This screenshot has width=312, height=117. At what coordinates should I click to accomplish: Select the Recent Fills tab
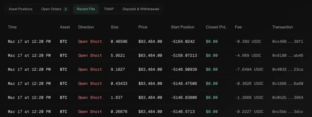(x=86, y=9)
